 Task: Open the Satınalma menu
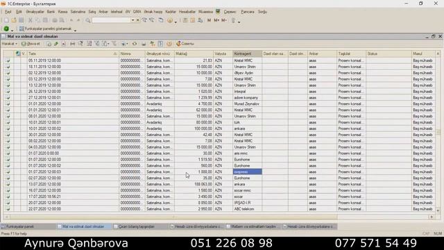[78, 12]
